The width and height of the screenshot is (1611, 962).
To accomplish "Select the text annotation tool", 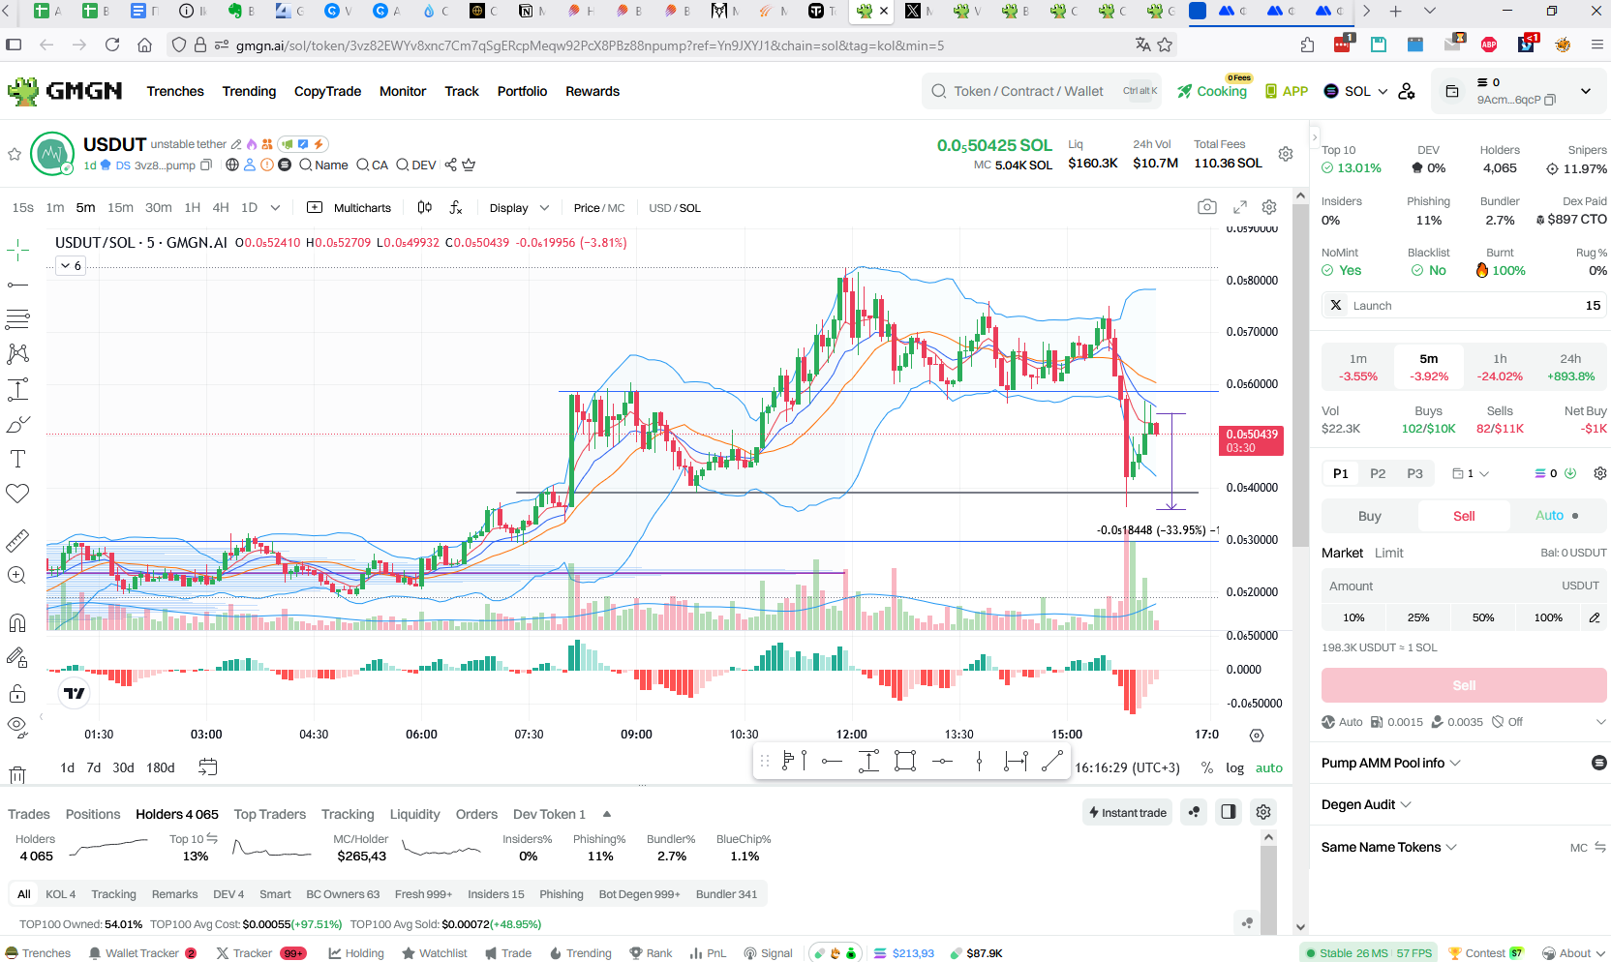I will pyautogui.click(x=17, y=459).
